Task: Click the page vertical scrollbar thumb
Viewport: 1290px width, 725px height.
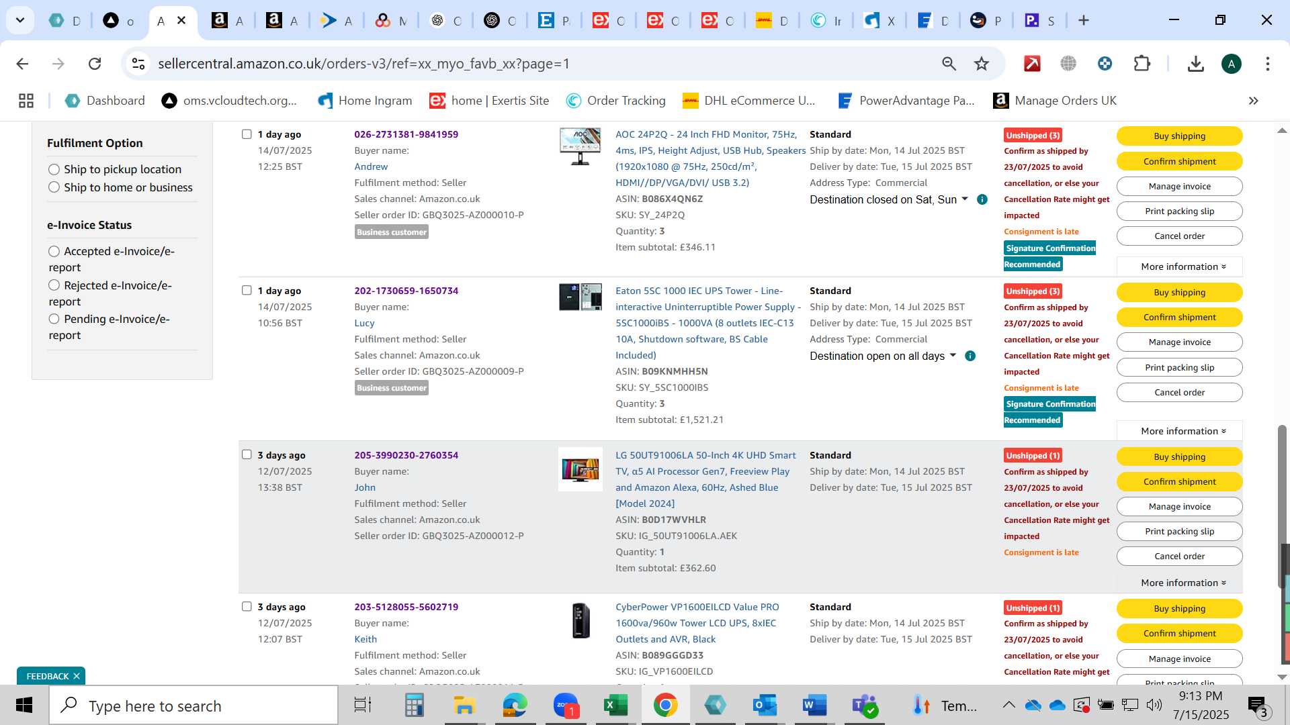Action: [1282, 507]
